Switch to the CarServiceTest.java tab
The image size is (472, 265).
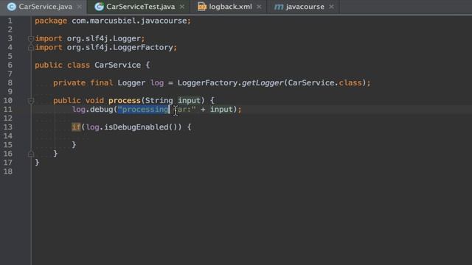pos(139,7)
